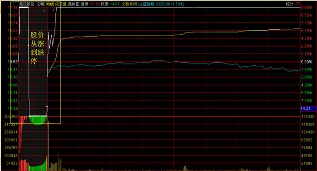
Task: Click the white dot marker near 14.29
Action: coord(47,106)
